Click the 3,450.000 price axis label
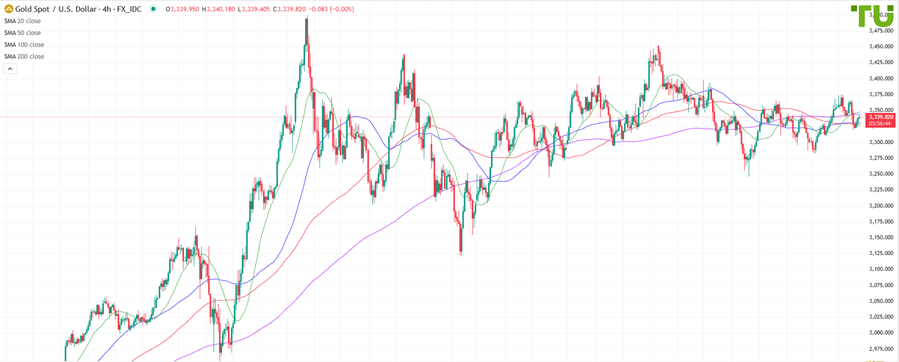The image size is (899, 362). coord(881,46)
